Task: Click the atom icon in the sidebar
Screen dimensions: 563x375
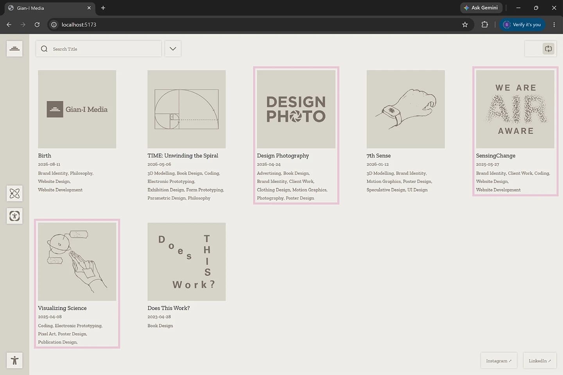Action: 14,193
